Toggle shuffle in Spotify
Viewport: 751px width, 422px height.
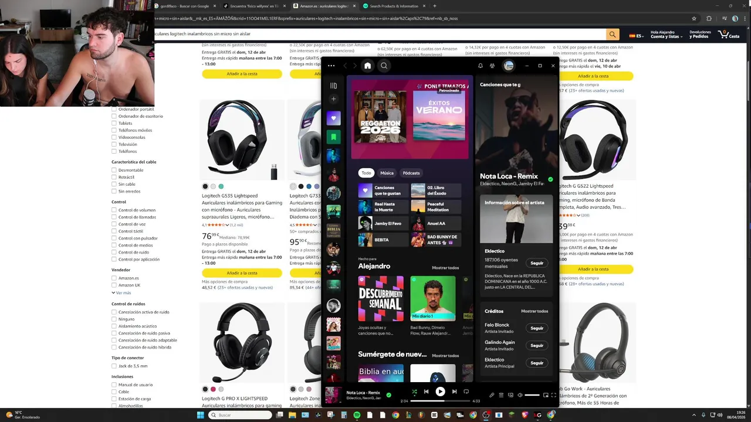[x=414, y=392]
